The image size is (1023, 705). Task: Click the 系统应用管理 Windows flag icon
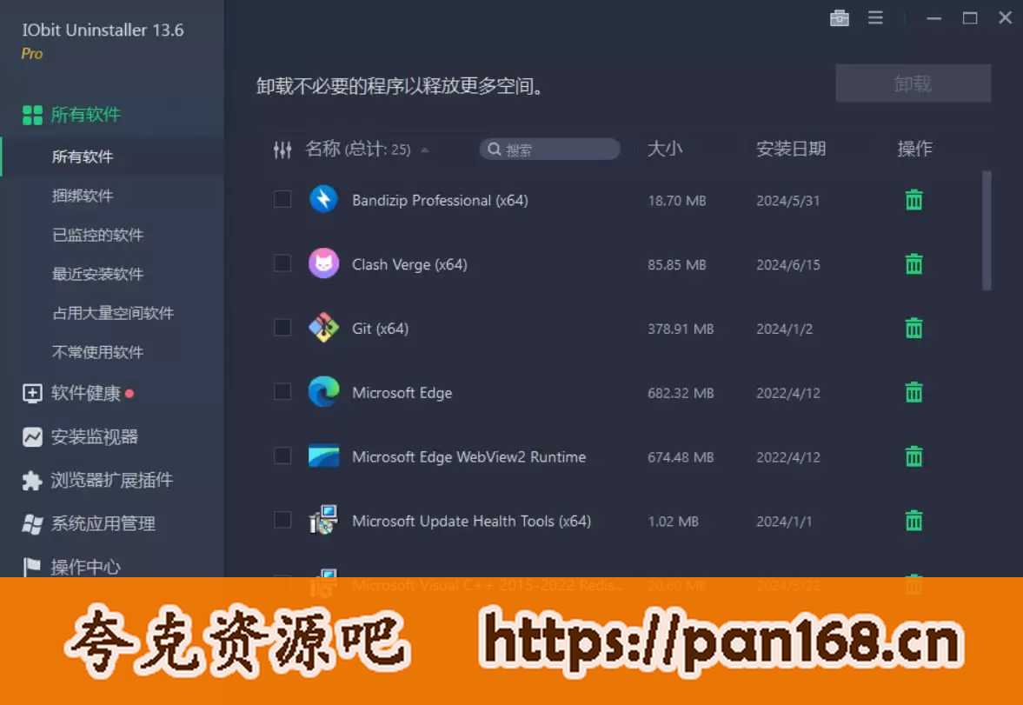click(32, 523)
